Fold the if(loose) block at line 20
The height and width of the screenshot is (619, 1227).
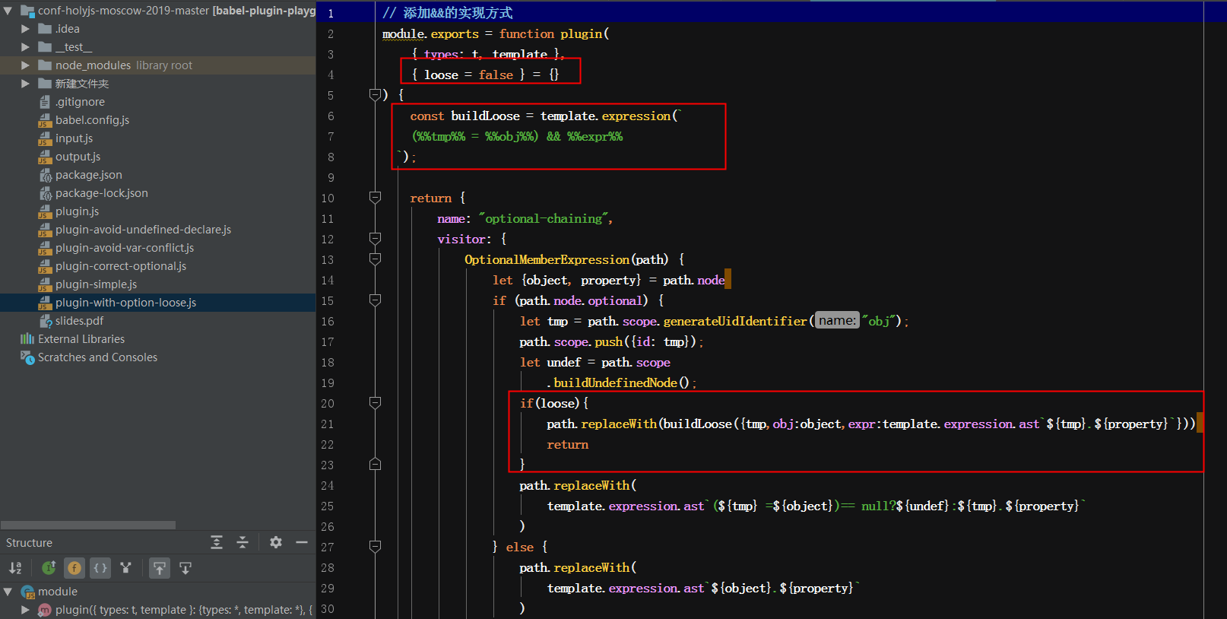[x=375, y=403]
